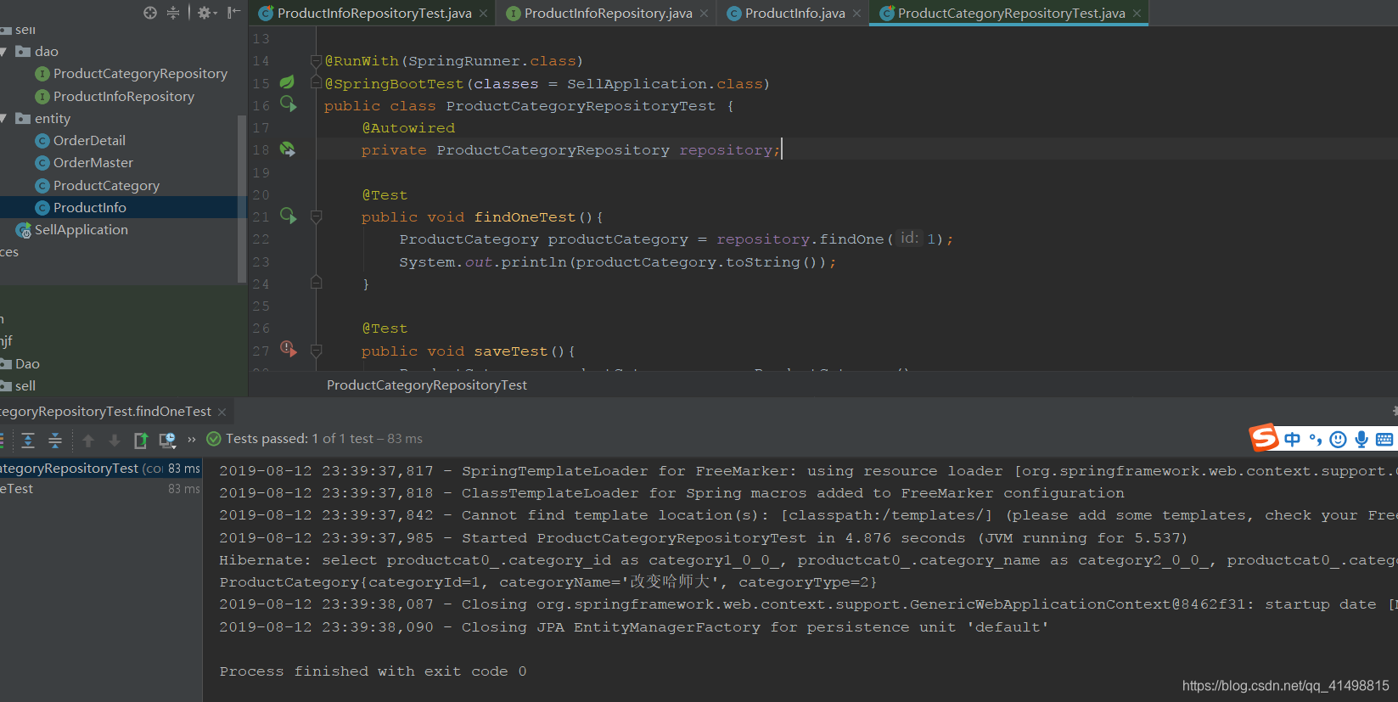
Task: Click autowired dependency gutter icon line 18
Action: click(x=288, y=149)
